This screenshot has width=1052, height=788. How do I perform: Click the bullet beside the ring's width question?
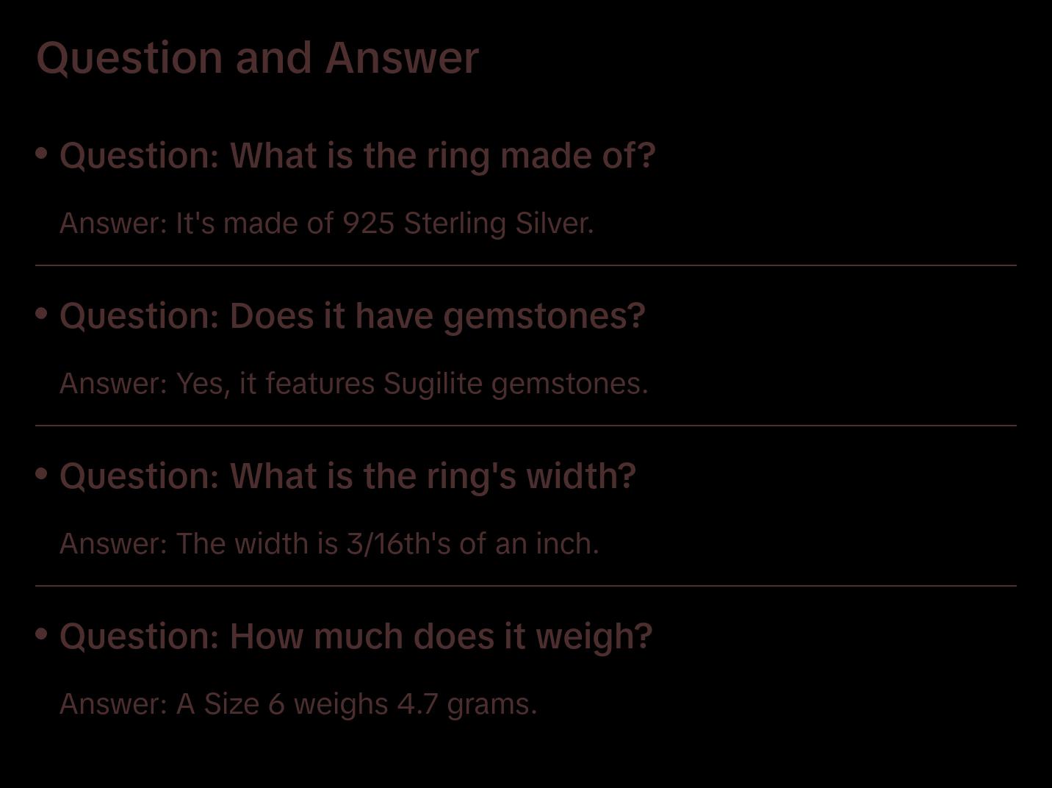point(42,474)
